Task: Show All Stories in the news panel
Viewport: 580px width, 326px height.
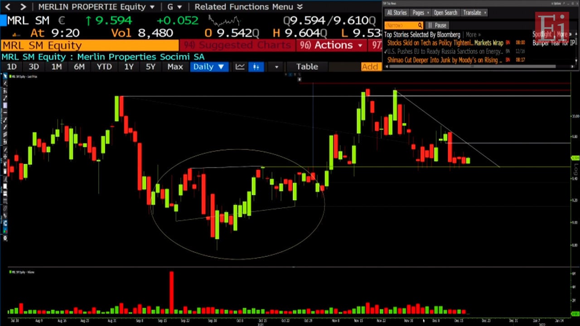Action: [x=397, y=13]
